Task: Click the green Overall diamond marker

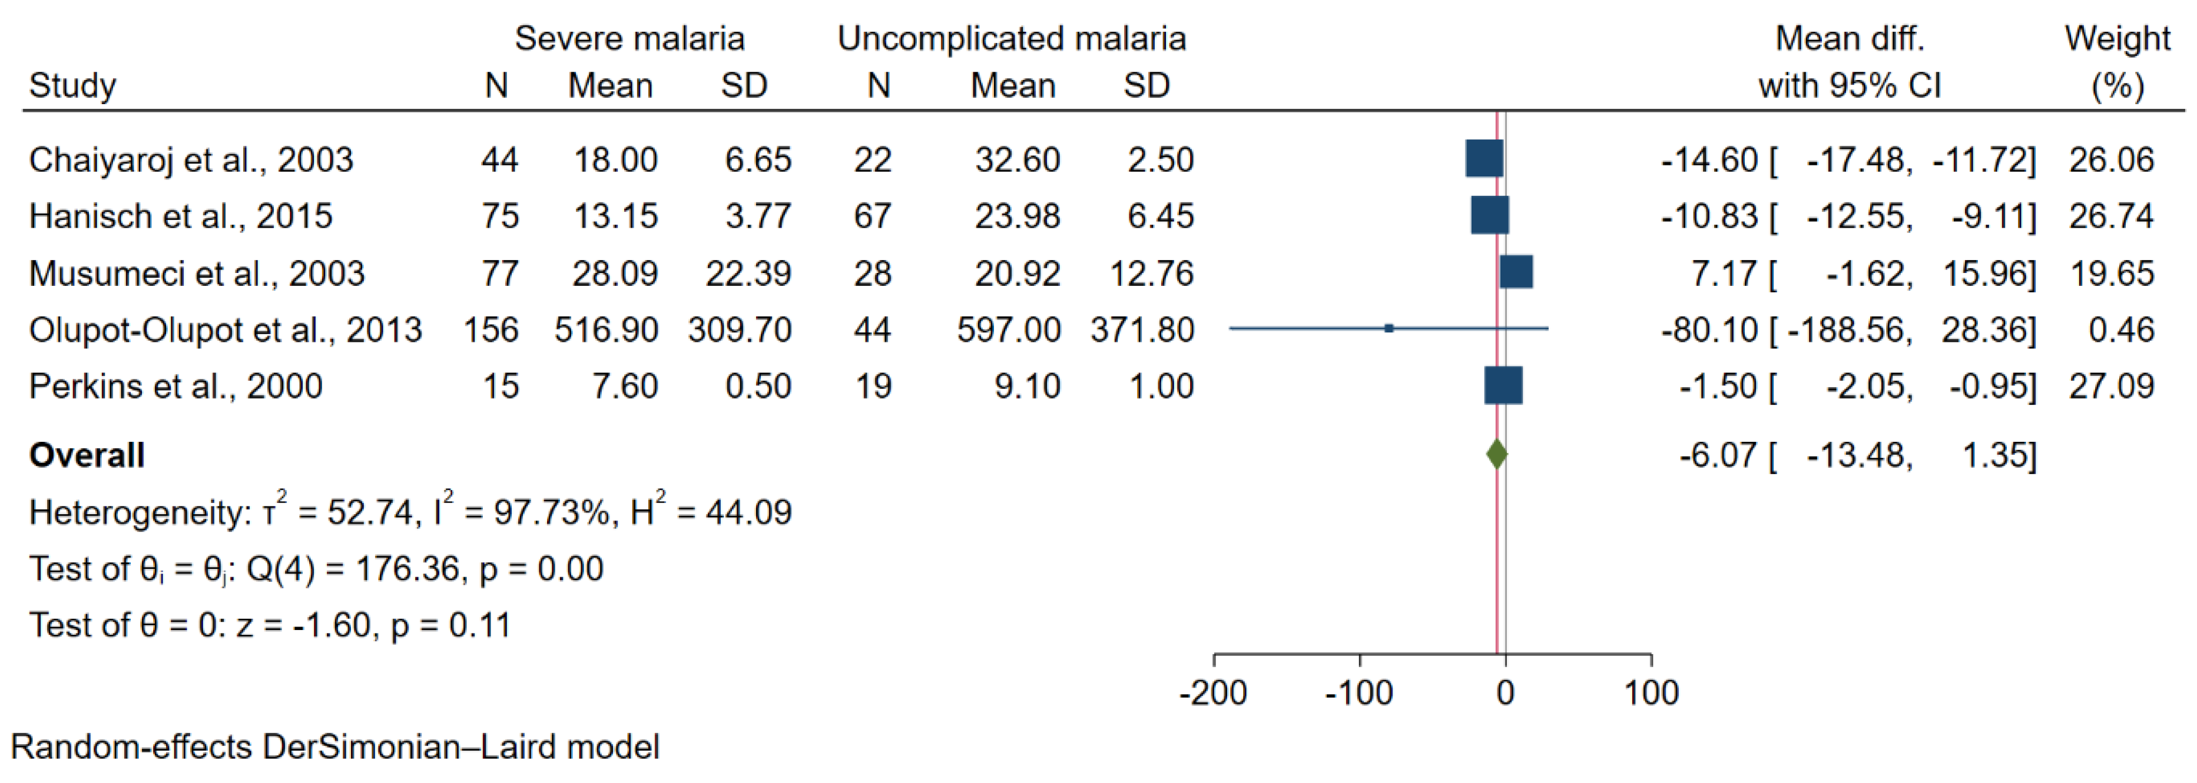Action: [1496, 454]
